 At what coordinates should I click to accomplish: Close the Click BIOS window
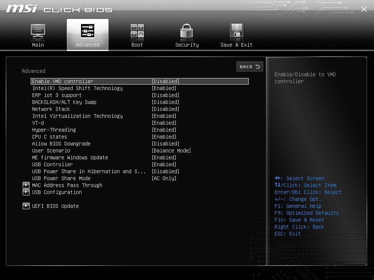pos(364,9)
